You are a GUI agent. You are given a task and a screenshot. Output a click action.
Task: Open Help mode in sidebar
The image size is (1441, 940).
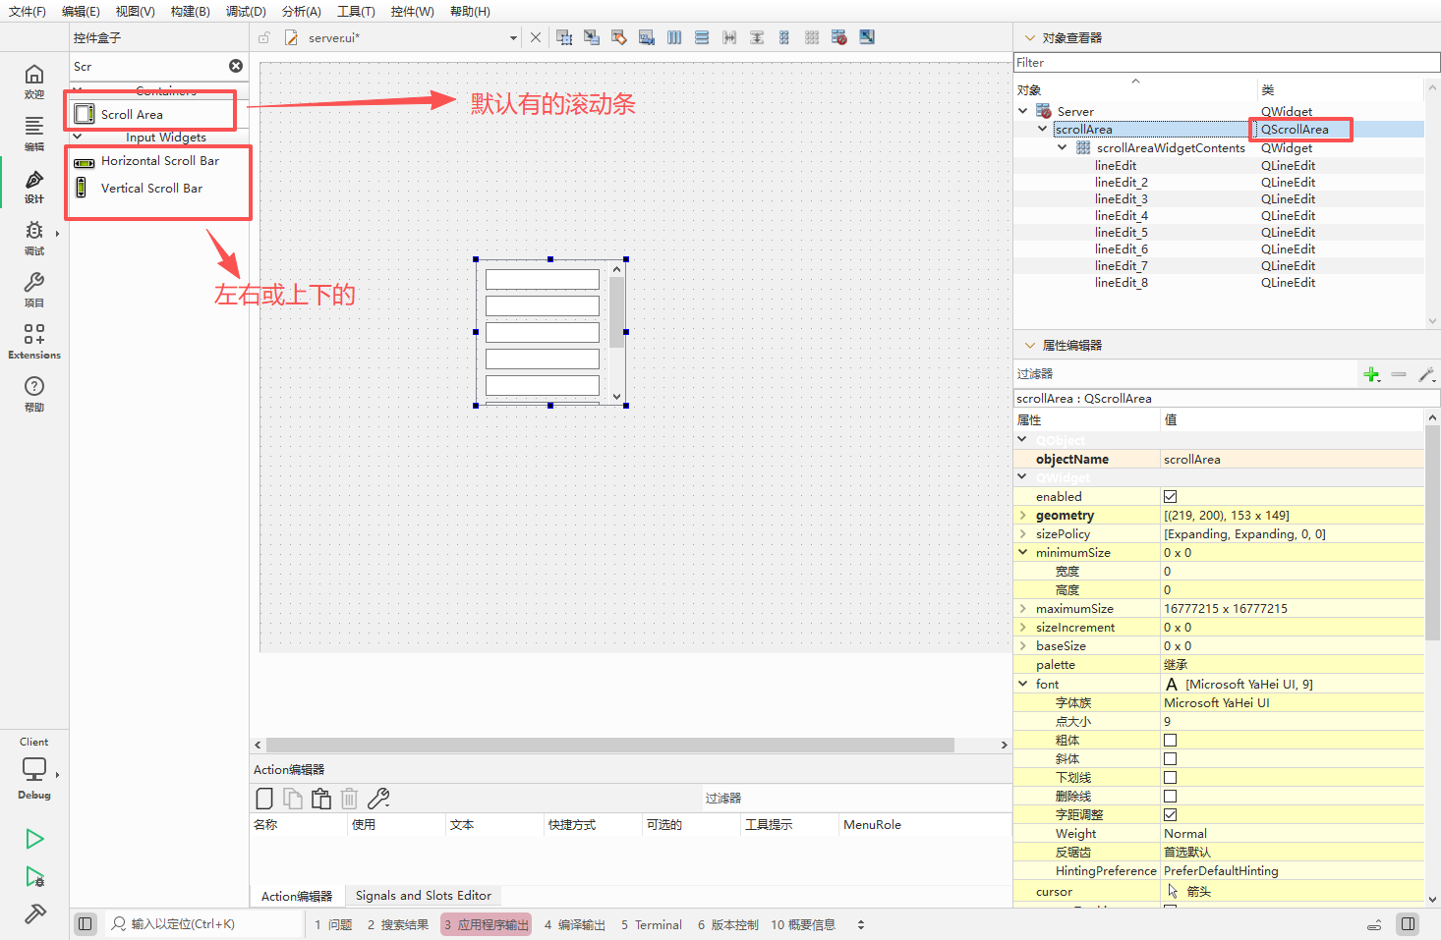34,394
